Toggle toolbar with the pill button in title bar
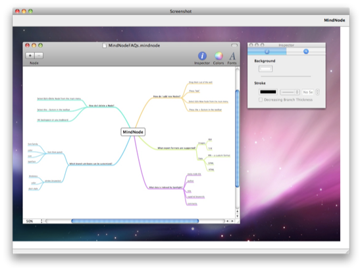Image resolution: width=362 pixels, height=271 pixels. coord(234,45)
